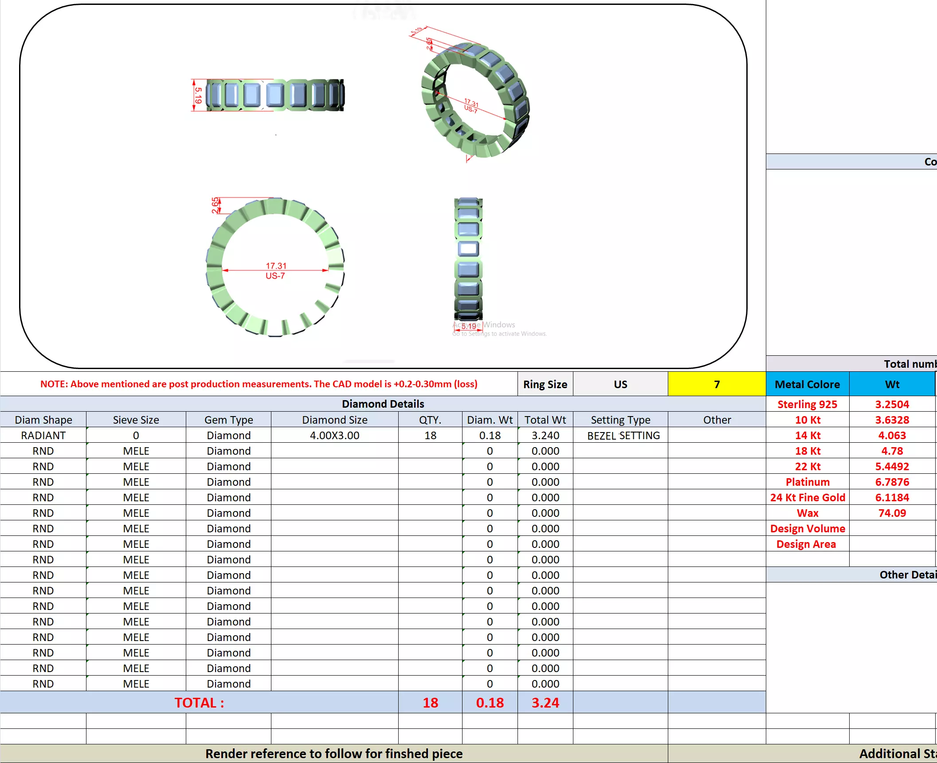937x763 pixels.
Task: Select the QTY. column header
Action: pos(430,420)
